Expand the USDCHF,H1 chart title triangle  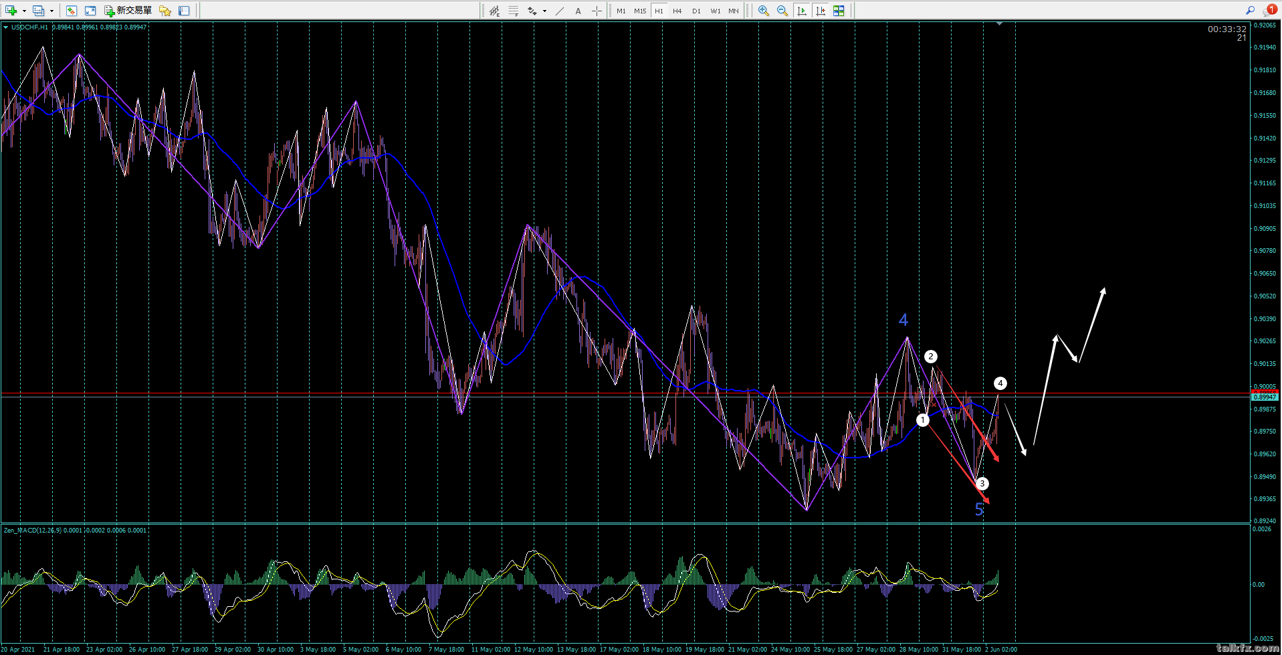tap(6, 27)
